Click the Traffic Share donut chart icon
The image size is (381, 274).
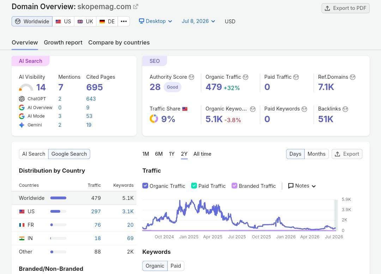[x=154, y=119]
